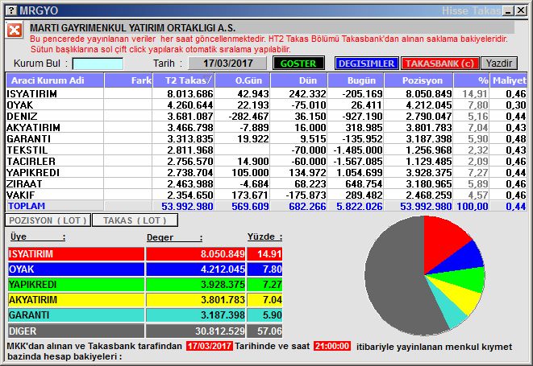Switch to TAKAS ( LOT ) tab
Screen dimensions: 533x366
click(135, 220)
